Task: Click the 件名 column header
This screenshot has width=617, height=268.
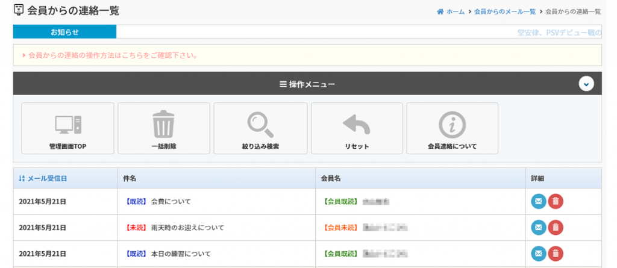Action: point(130,178)
